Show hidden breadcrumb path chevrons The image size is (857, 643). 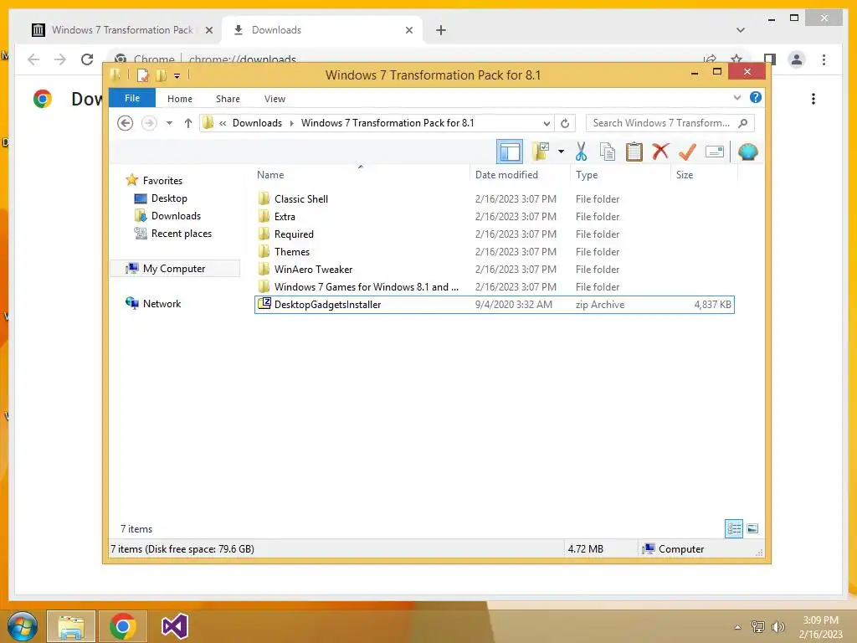[x=223, y=123]
